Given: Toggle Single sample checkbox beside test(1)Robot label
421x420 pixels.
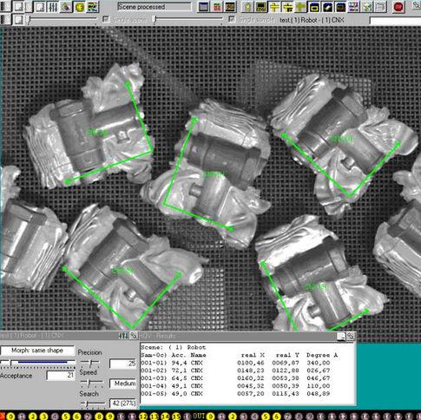Looking at the screenshot, I should 232,19.
